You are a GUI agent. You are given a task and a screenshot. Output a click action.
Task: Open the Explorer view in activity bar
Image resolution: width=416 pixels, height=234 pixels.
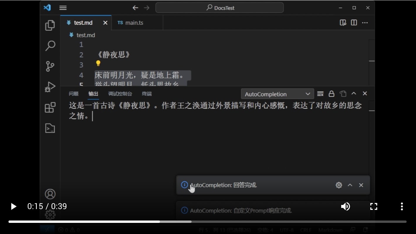tap(50, 26)
